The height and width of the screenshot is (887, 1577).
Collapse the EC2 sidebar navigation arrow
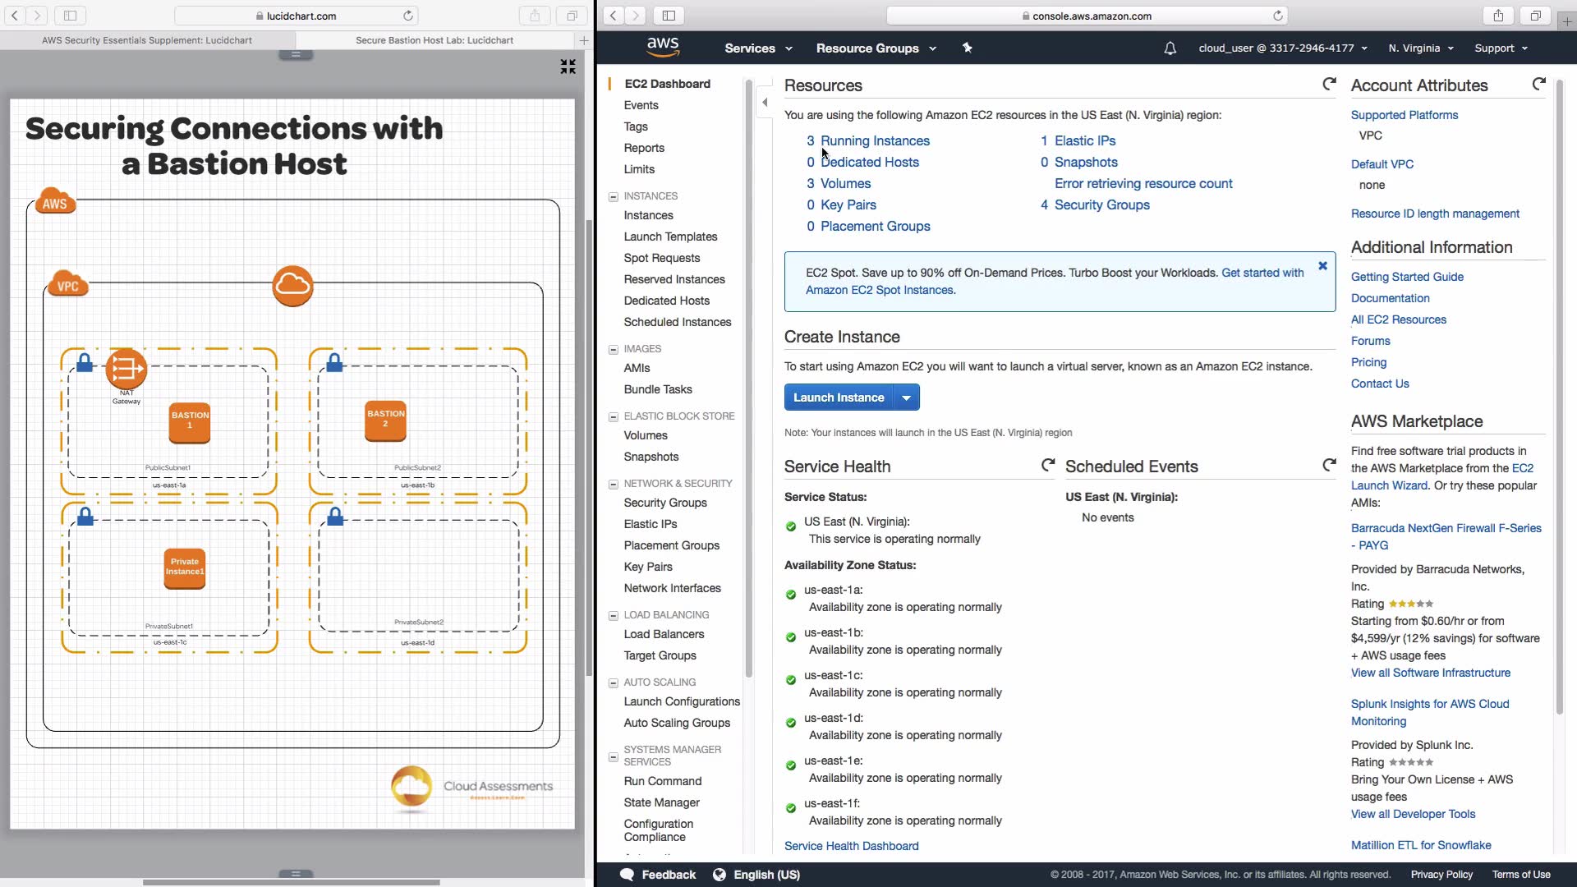[x=765, y=103]
